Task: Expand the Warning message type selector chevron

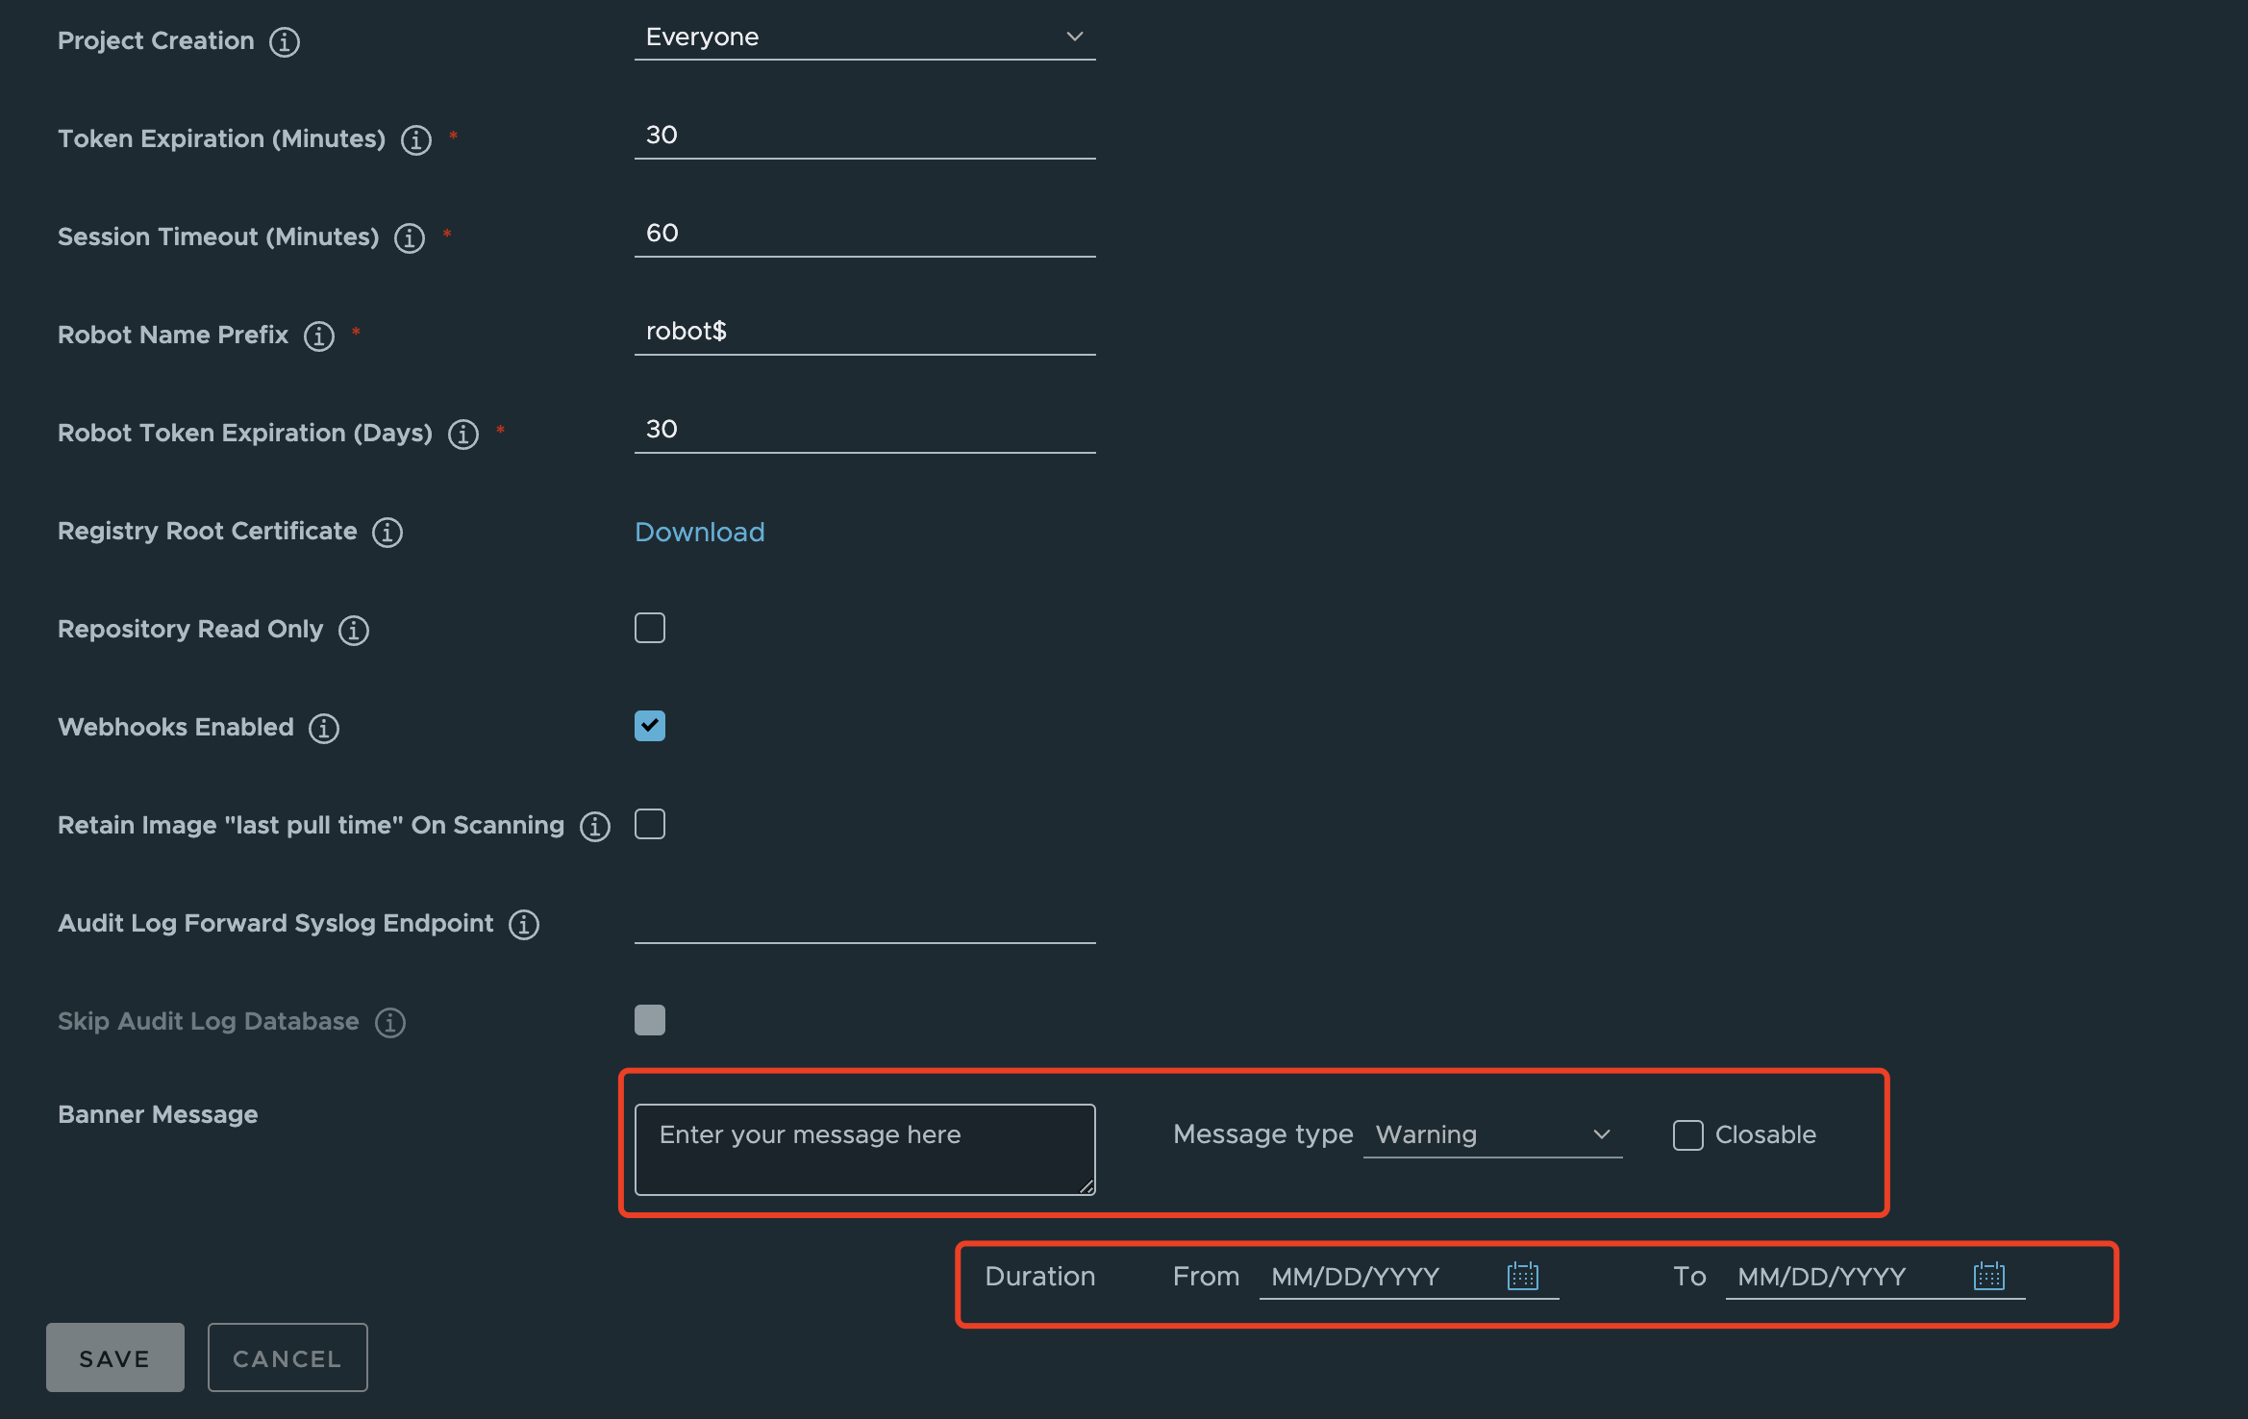Action: pyautogui.click(x=1601, y=1134)
